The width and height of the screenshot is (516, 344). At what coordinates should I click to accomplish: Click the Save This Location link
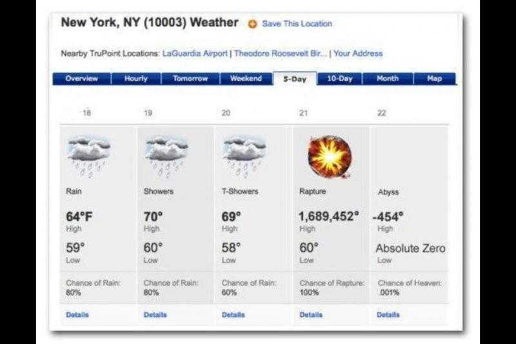[297, 24]
